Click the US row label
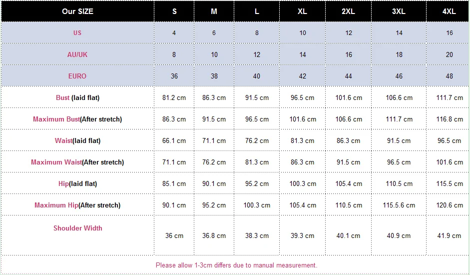The width and height of the screenshot is (470, 275). pos(77,32)
